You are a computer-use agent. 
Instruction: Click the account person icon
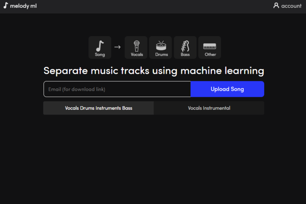pyautogui.click(x=276, y=5)
